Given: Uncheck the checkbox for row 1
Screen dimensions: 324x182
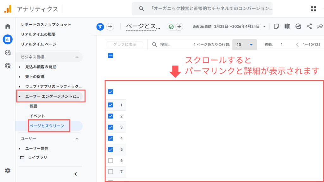Looking at the screenshot, I should pyautogui.click(x=110, y=105).
